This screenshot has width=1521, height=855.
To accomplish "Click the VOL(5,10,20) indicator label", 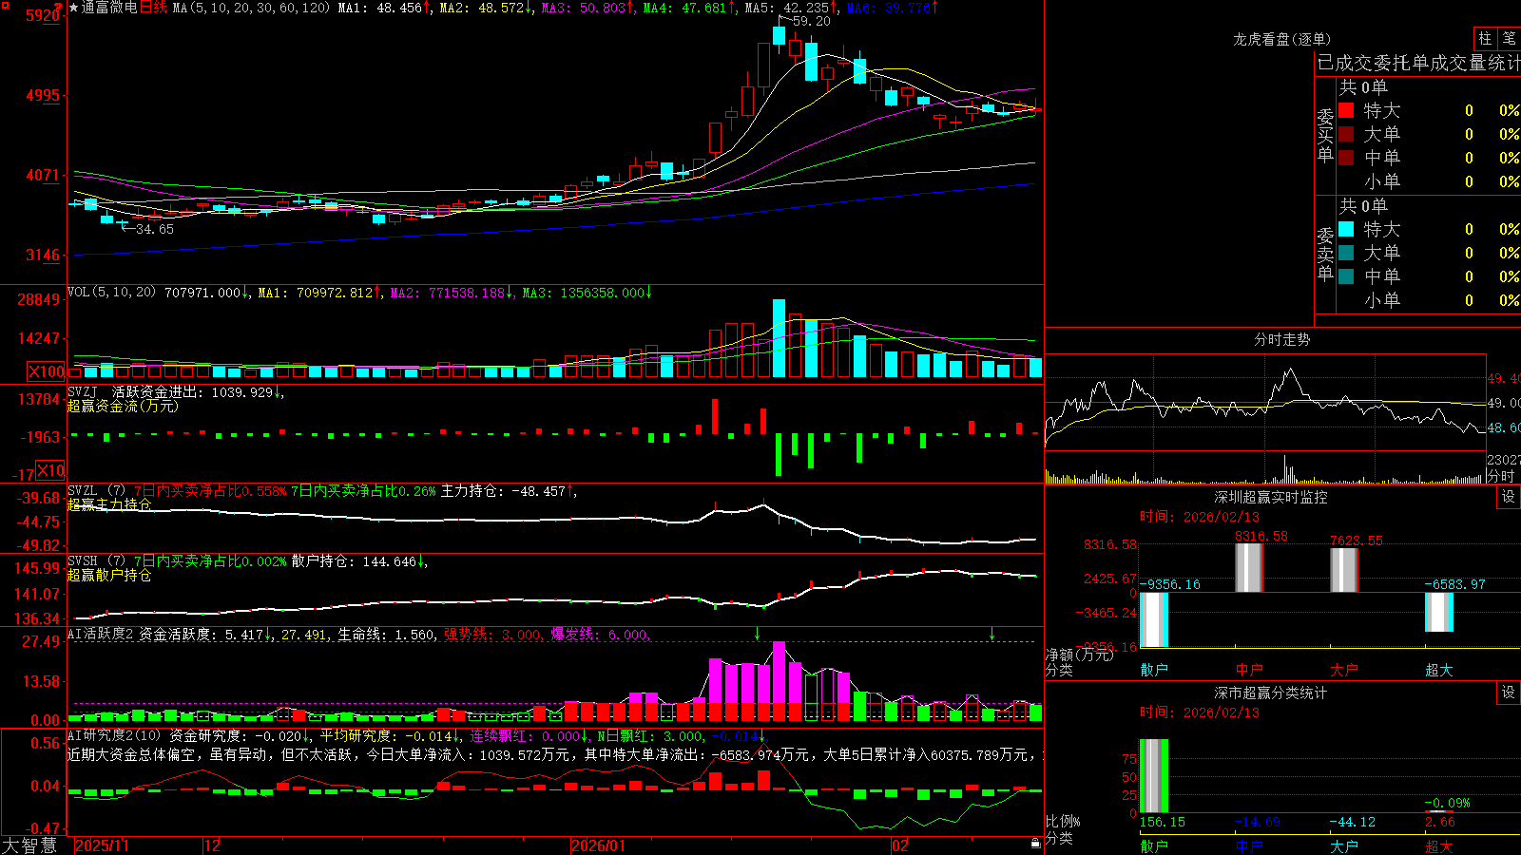I will tap(111, 293).
